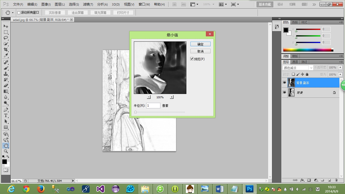This screenshot has height=194, width=345.
Task: Select the Pen tool
Action: 6,110
